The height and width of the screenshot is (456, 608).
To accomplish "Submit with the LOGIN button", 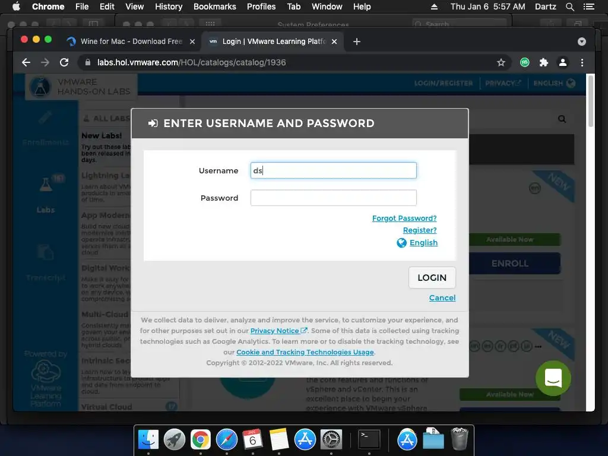I will (432, 278).
